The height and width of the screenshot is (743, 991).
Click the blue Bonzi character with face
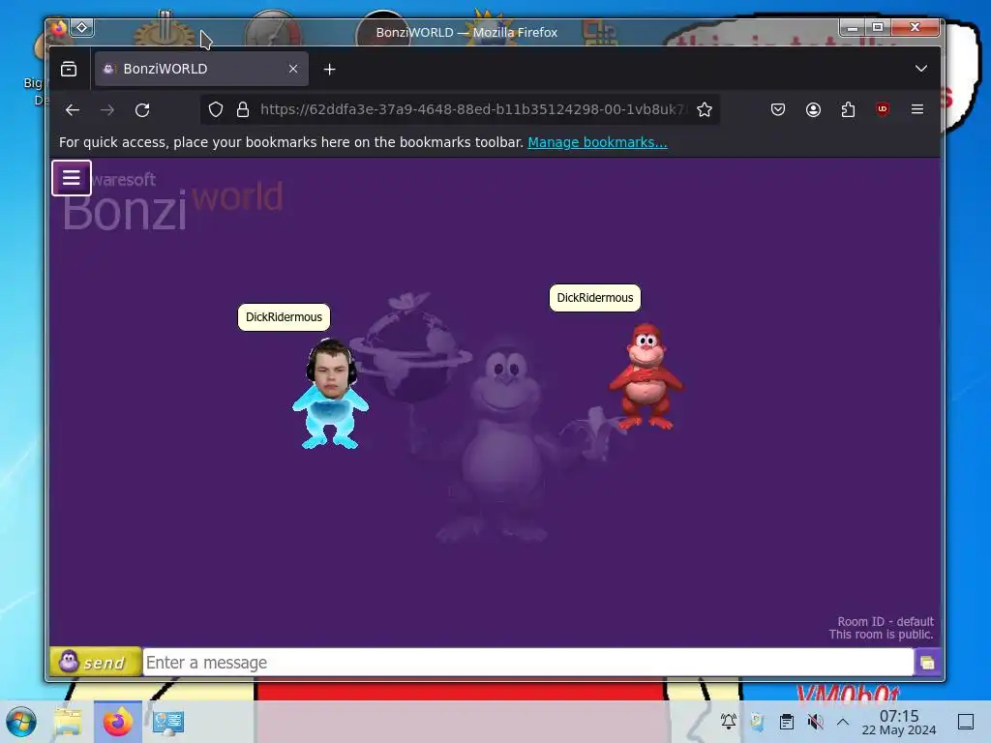(331, 394)
